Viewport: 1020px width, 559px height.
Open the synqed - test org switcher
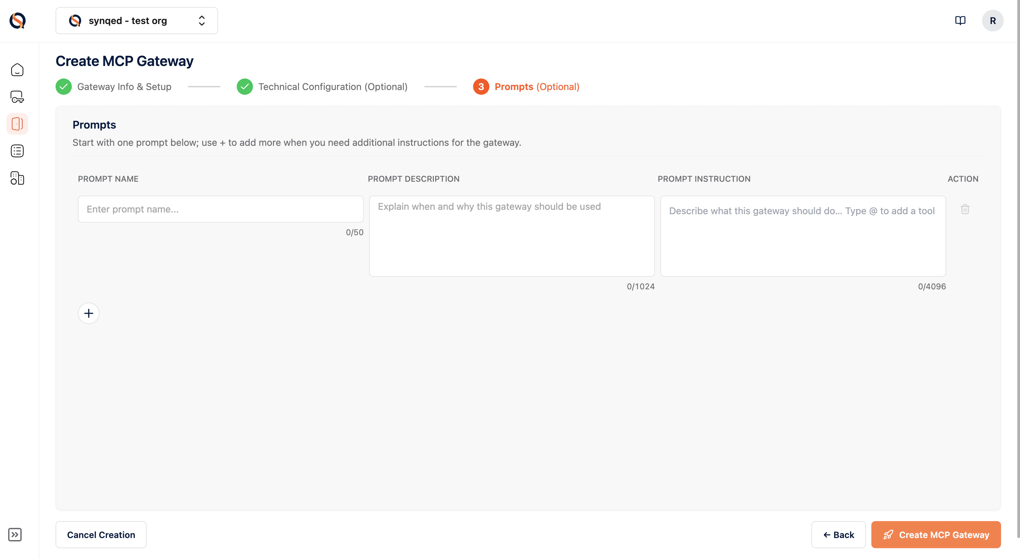(136, 20)
